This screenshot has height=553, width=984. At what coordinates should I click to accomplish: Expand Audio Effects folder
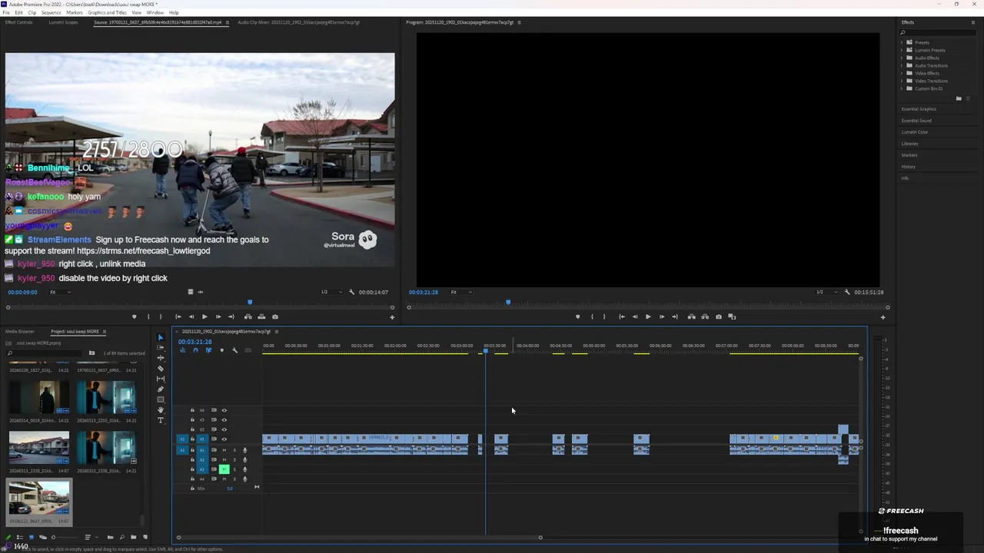903,58
